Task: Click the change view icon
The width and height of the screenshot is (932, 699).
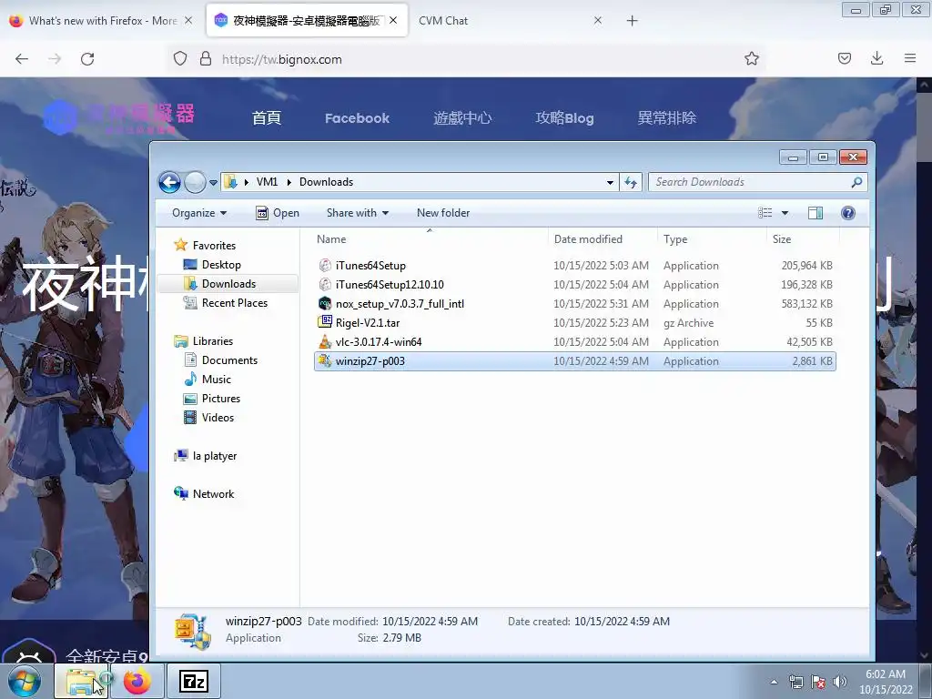Action: (x=765, y=213)
